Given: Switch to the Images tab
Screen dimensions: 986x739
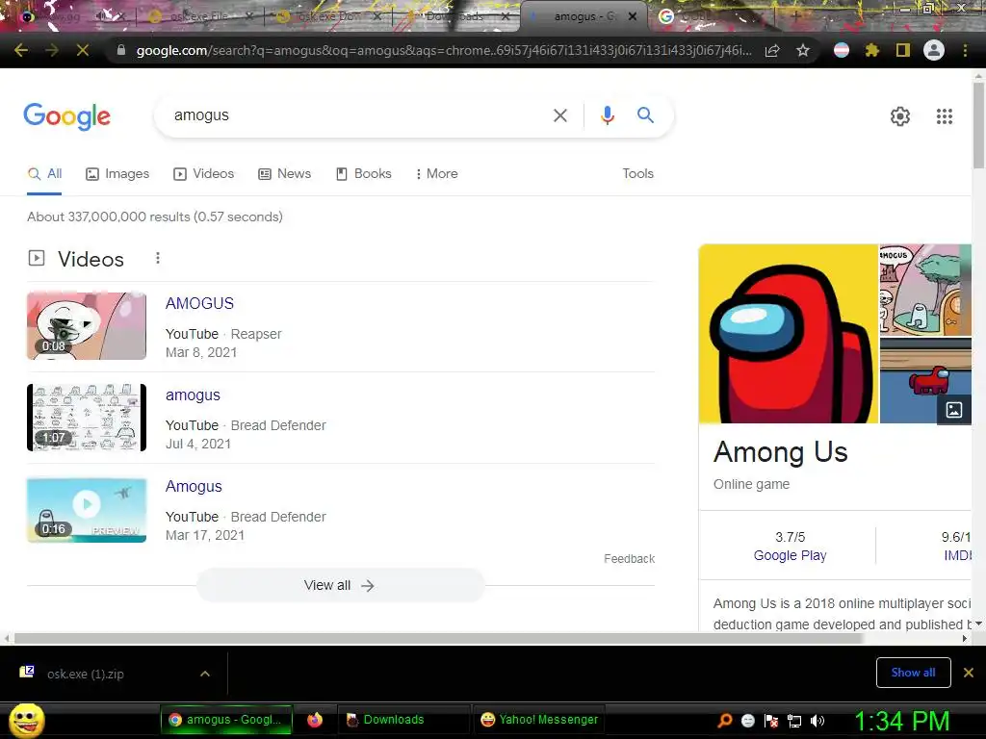Looking at the screenshot, I should [x=117, y=174].
